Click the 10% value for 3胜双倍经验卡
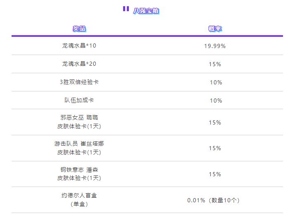 coord(216,82)
